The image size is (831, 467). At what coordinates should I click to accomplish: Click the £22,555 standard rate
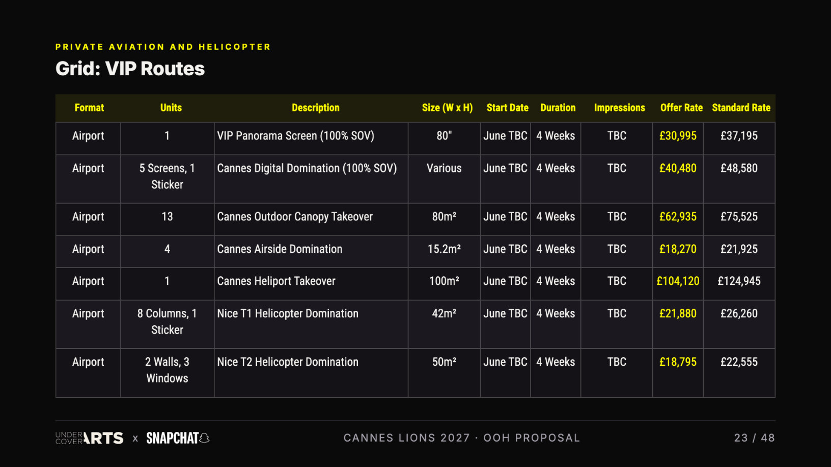coord(739,362)
